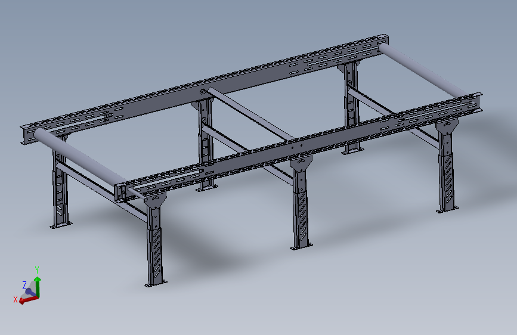The width and height of the screenshot is (517, 335).
Task: Select the large end roller at the far right end
Action: [x=423, y=70]
